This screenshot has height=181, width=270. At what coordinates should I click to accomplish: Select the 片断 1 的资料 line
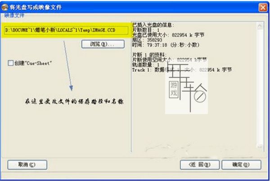coord(149,55)
